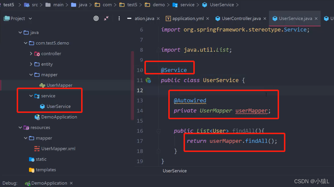The height and width of the screenshot is (187, 334).
Task: Click userMapper field name on line 14
Action: tap(251, 111)
